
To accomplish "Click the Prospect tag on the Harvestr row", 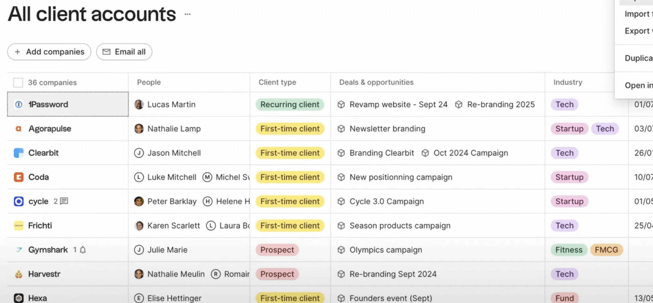I will 277,274.
